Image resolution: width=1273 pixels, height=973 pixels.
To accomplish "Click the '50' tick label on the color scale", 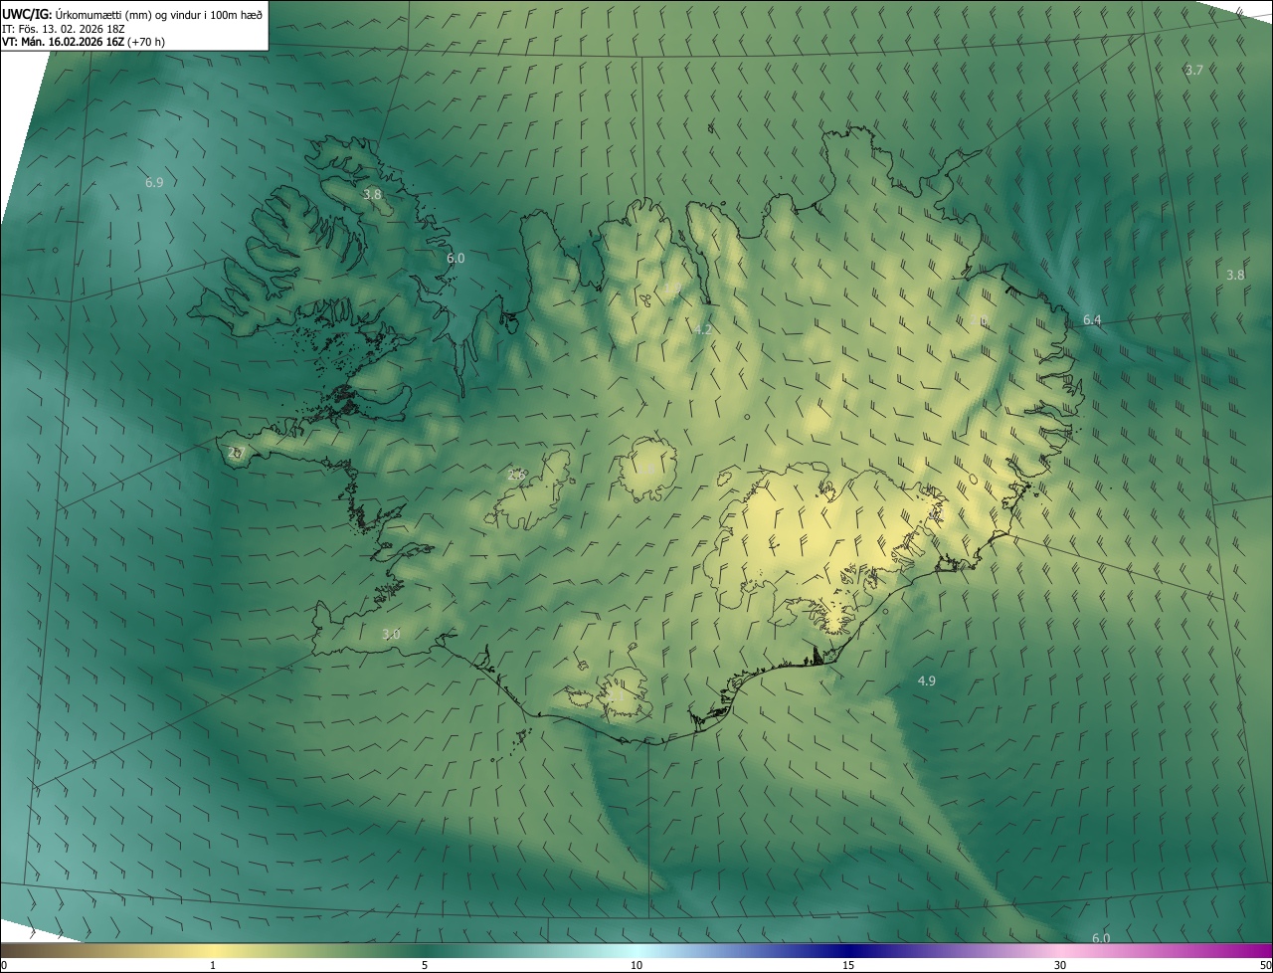I will point(1265,965).
